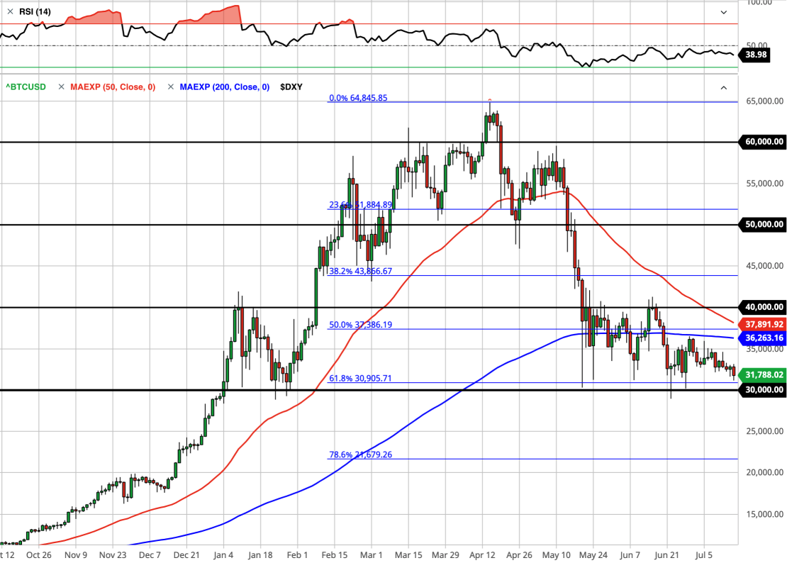Click the Mar 15 date on the time axis

pos(408,555)
